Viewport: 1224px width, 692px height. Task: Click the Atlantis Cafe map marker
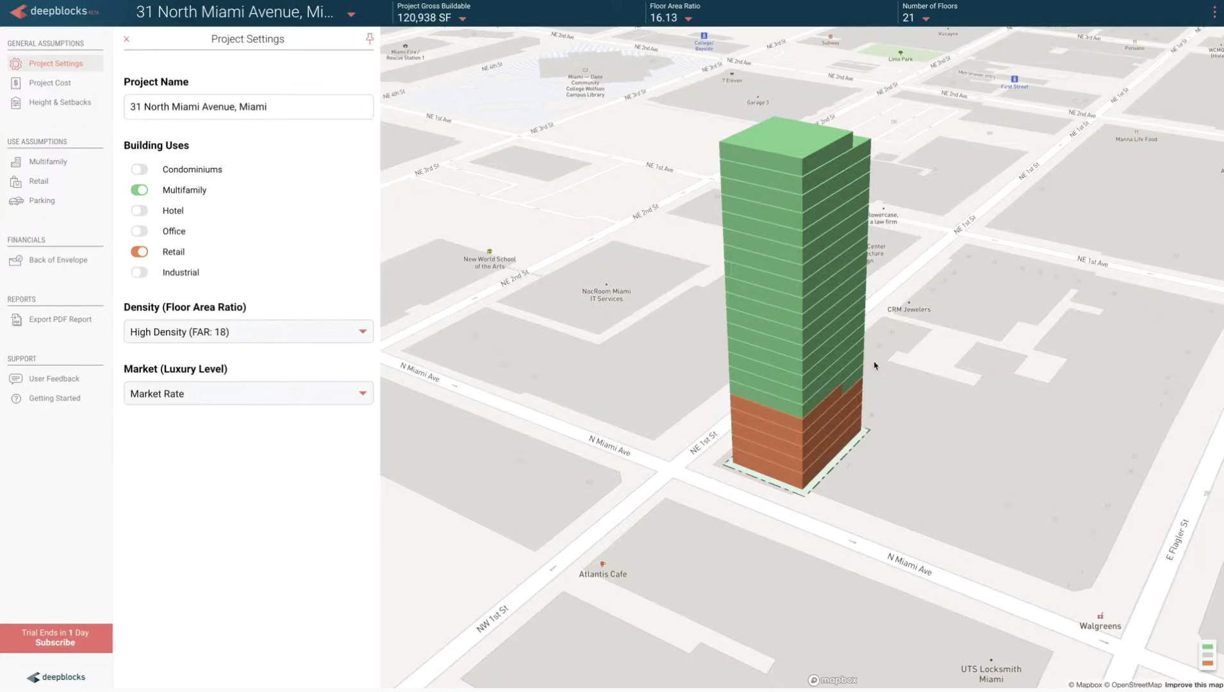pos(602,564)
